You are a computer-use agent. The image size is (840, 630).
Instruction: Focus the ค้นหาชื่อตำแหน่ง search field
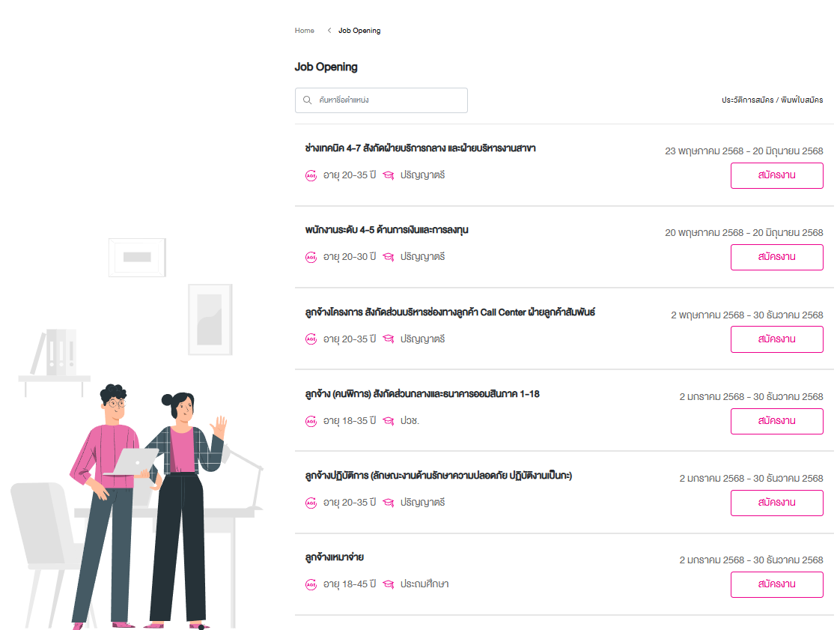coord(381,100)
